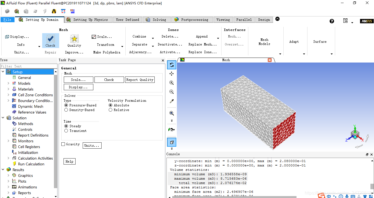Viewport: 374px width, 198px height.
Task: Click the axis triad orientation cube
Action: 355,135
